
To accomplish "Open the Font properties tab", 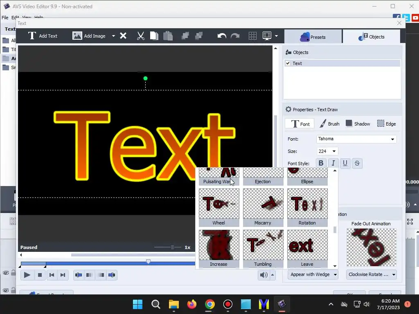I will [300, 124].
